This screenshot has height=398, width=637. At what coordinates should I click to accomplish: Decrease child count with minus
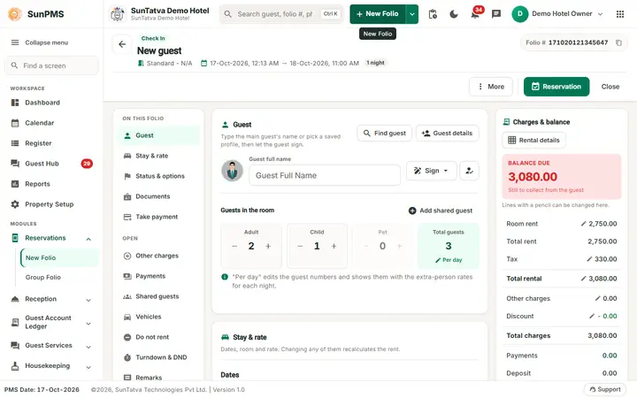click(x=300, y=246)
